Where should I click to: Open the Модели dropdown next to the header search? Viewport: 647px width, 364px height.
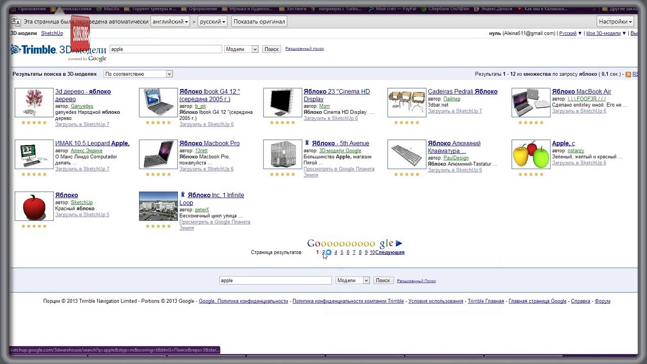[241, 49]
